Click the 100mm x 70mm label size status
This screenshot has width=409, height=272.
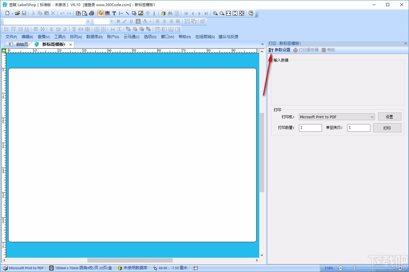tap(81, 268)
